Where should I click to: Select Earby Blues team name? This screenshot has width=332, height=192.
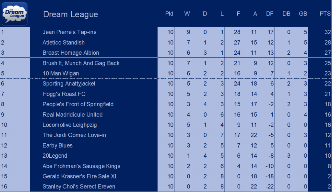point(57,145)
